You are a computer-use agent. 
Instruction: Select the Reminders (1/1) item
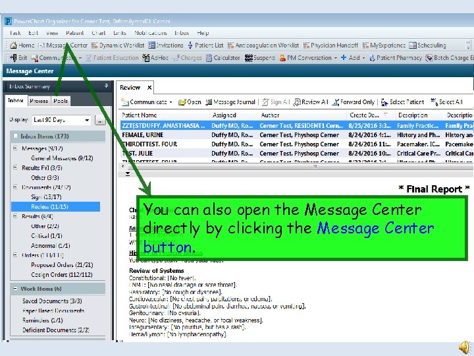click(x=43, y=320)
